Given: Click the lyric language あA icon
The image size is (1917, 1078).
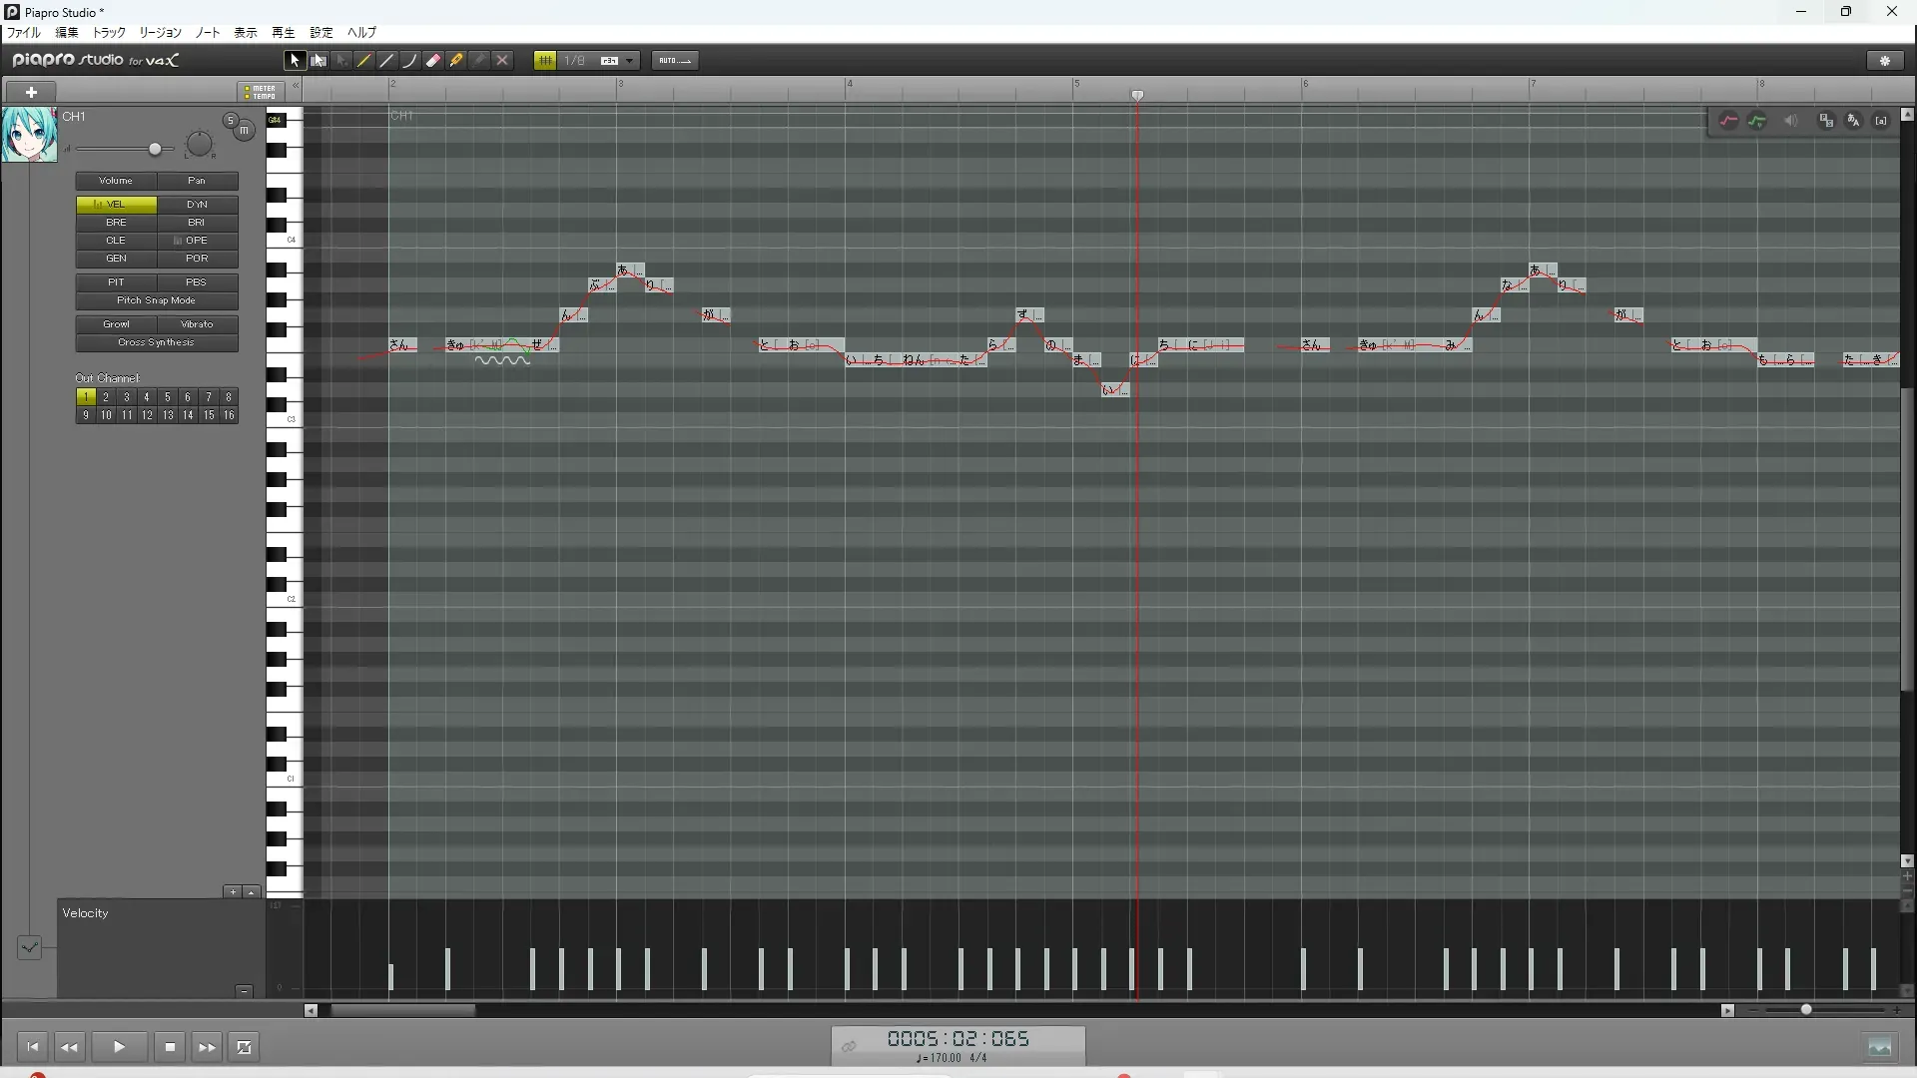Looking at the screenshot, I should click(1854, 121).
